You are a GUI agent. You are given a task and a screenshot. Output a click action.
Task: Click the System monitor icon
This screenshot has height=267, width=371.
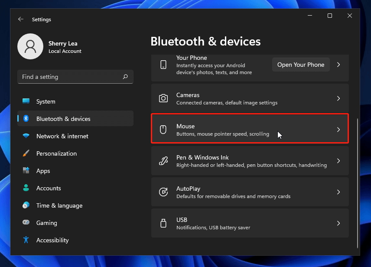(x=26, y=101)
